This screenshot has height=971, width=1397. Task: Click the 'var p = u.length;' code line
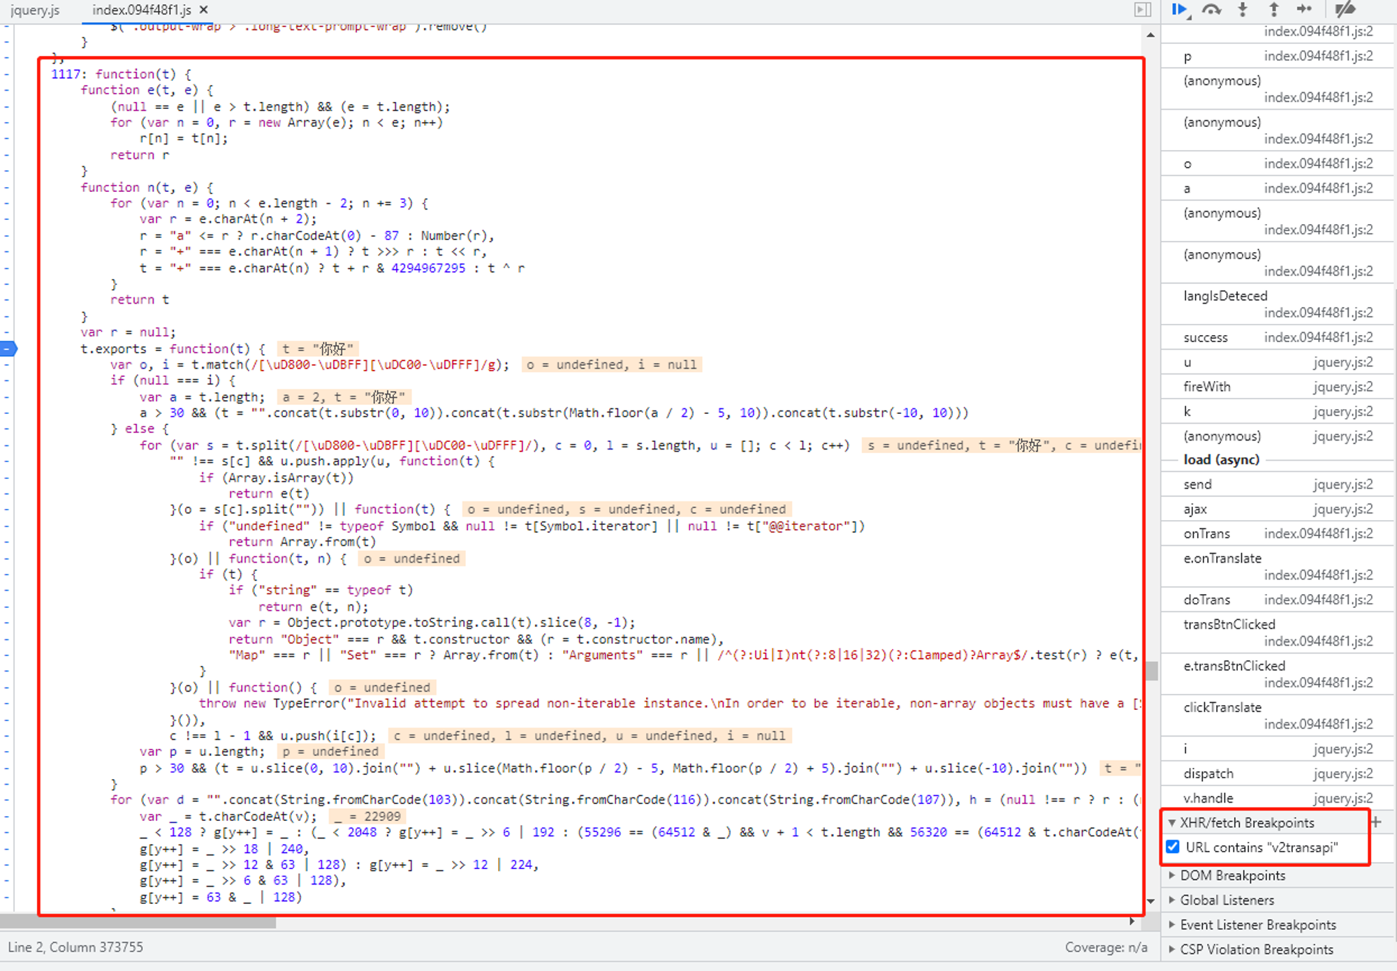pos(202,752)
